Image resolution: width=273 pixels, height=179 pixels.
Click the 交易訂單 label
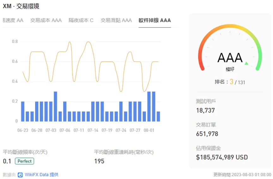click(x=206, y=125)
